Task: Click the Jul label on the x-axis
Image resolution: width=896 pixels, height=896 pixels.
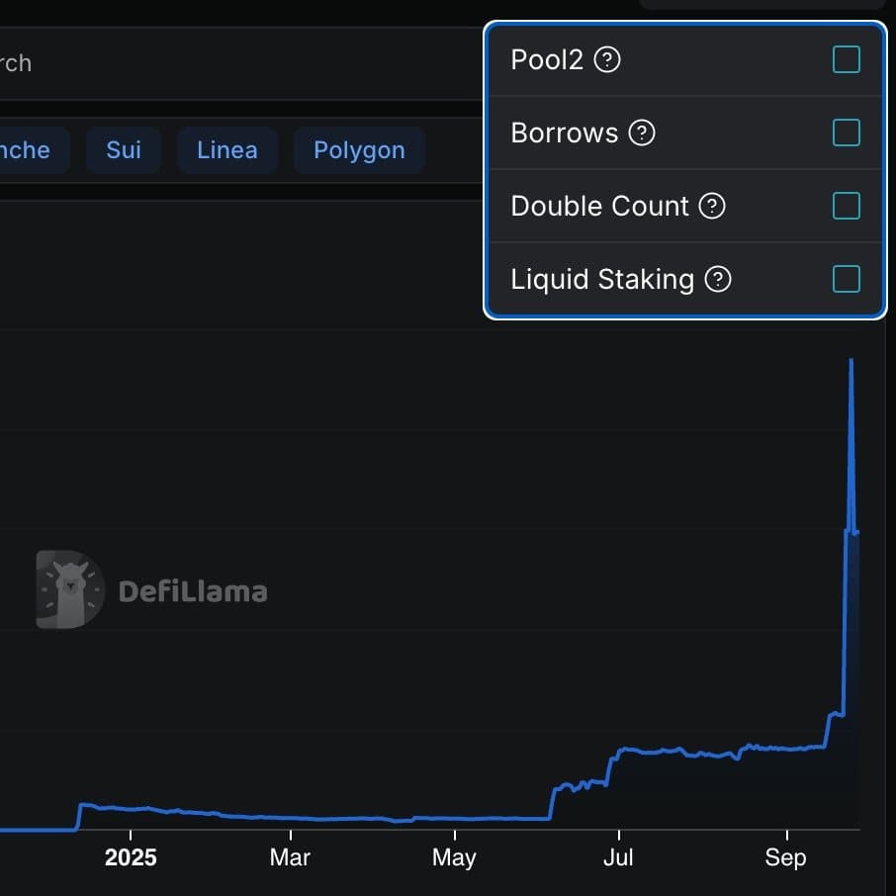Action: (617, 857)
